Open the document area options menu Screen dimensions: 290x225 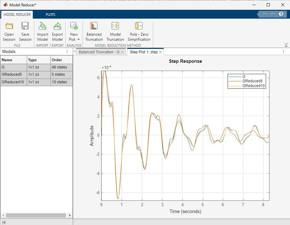283,52
